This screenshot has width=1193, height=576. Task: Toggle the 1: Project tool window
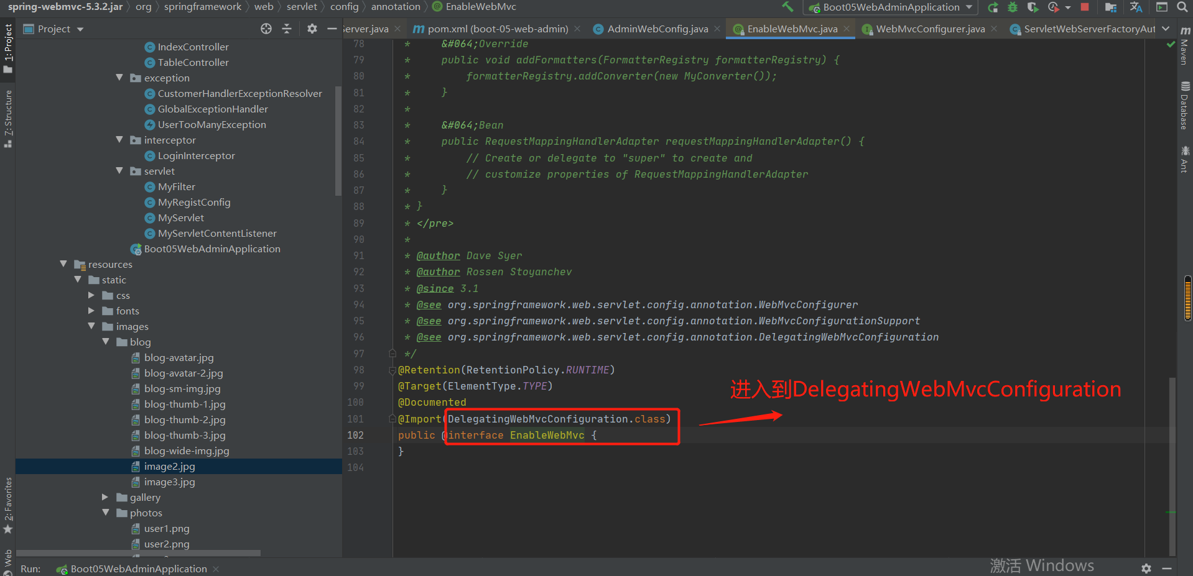8,48
